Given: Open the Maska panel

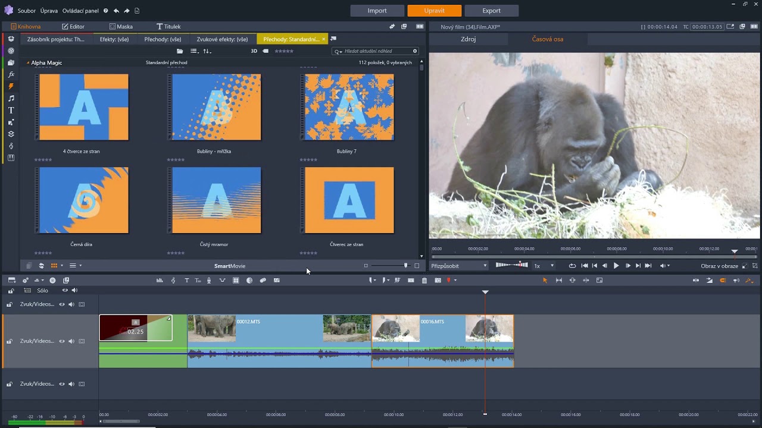Looking at the screenshot, I should tap(121, 26).
